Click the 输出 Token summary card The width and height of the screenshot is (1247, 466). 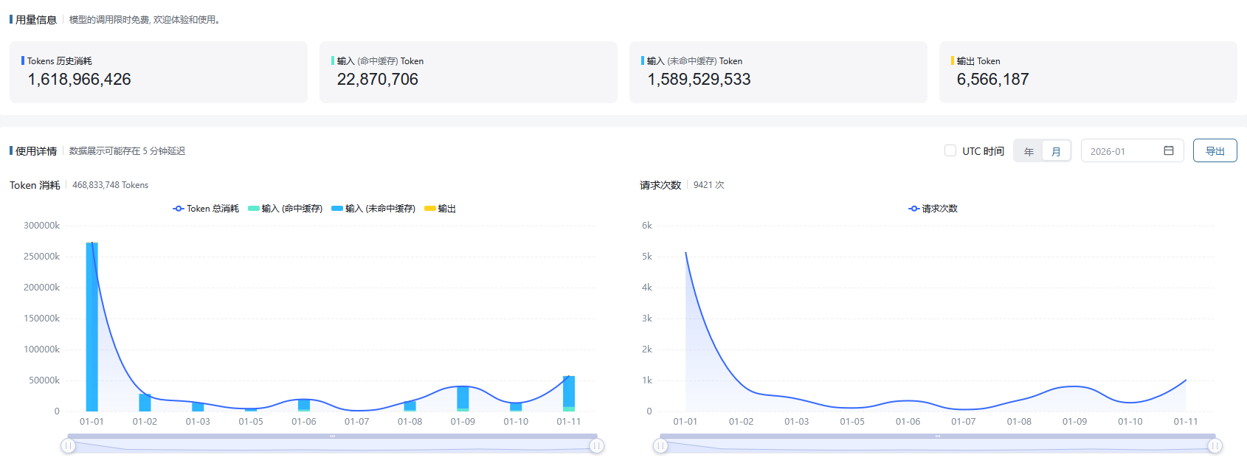pyautogui.click(x=1088, y=72)
